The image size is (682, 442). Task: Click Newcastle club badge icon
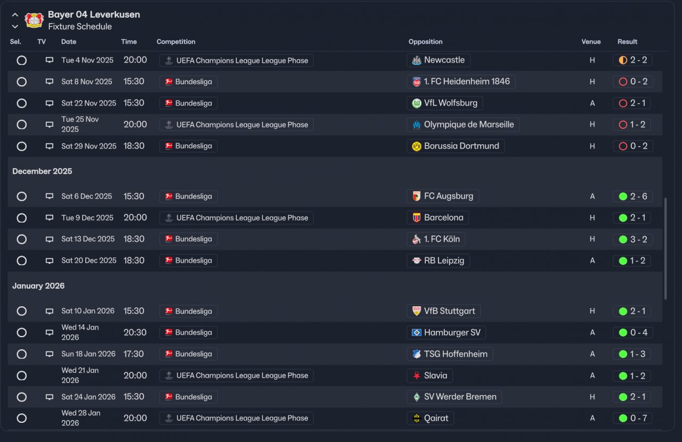417,60
